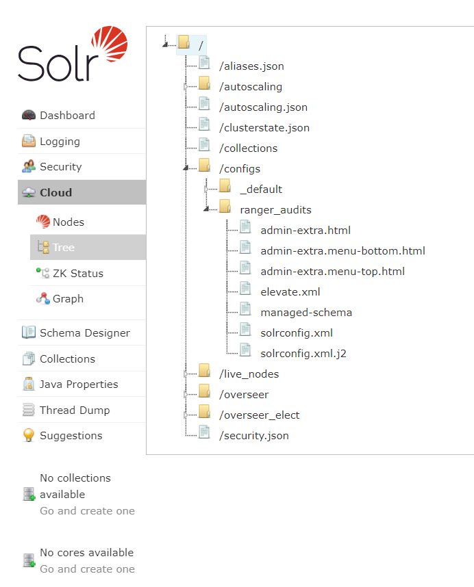Image resolution: width=474 pixels, height=587 pixels.
Task: Click the /autoscaling folder icon
Action: click(204, 83)
